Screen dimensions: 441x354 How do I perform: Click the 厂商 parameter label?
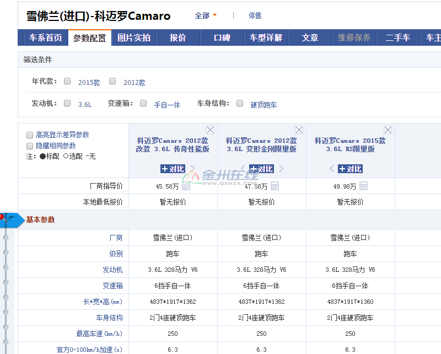pyautogui.click(x=116, y=238)
